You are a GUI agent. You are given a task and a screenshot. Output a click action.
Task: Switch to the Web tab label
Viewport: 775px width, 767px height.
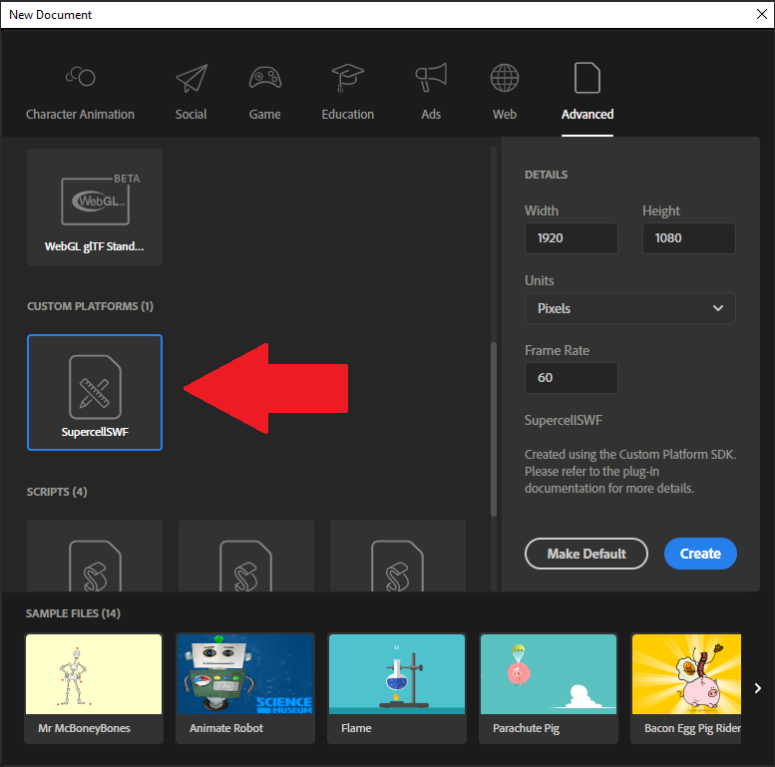pyautogui.click(x=504, y=114)
